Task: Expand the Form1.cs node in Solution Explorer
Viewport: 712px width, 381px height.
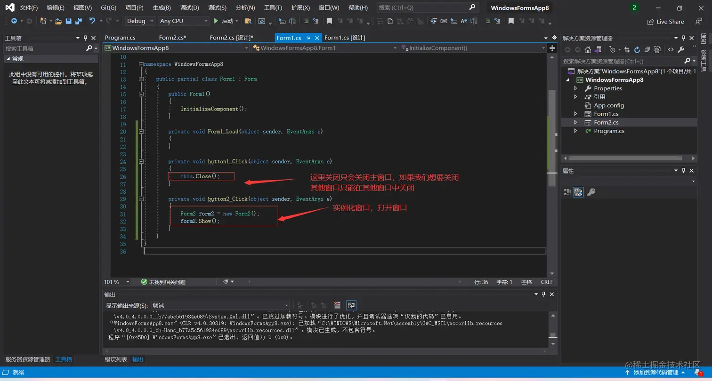Action: click(x=575, y=114)
